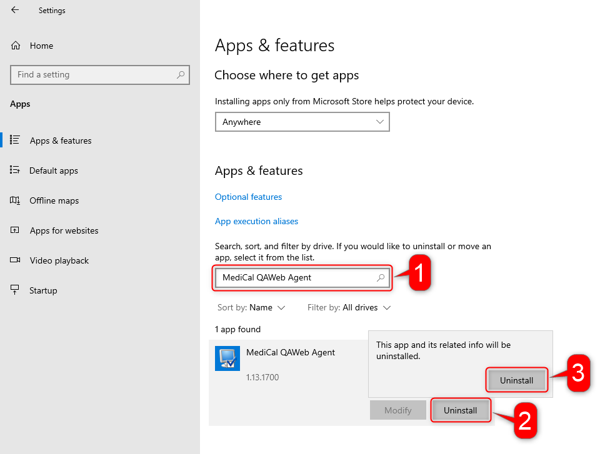This screenshot has width=605, height=454.
Task: Click the MediCal QAWeb Agent search field
Action: coord(302,277)
